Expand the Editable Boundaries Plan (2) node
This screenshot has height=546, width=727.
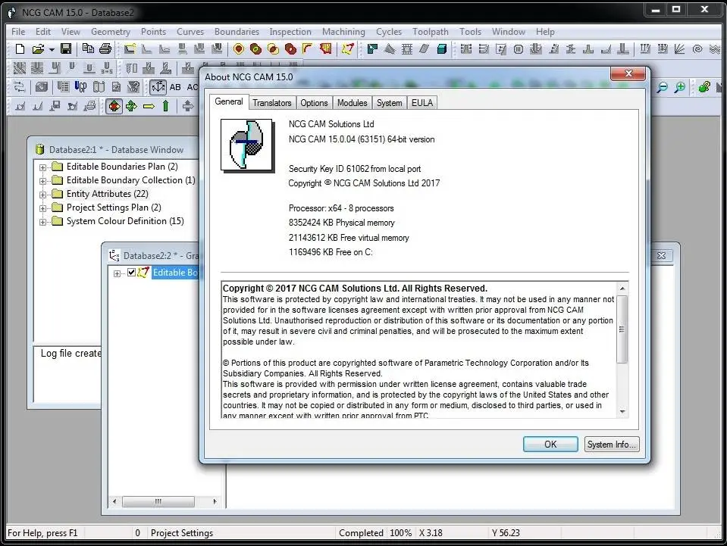pyautogui.click(x=42, y=167)
